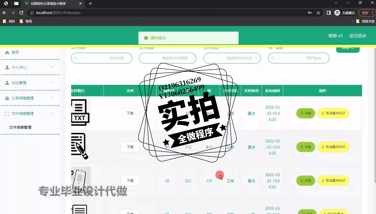Open the browser side panel icon
The image size is (376, 214).
[329, 13]
